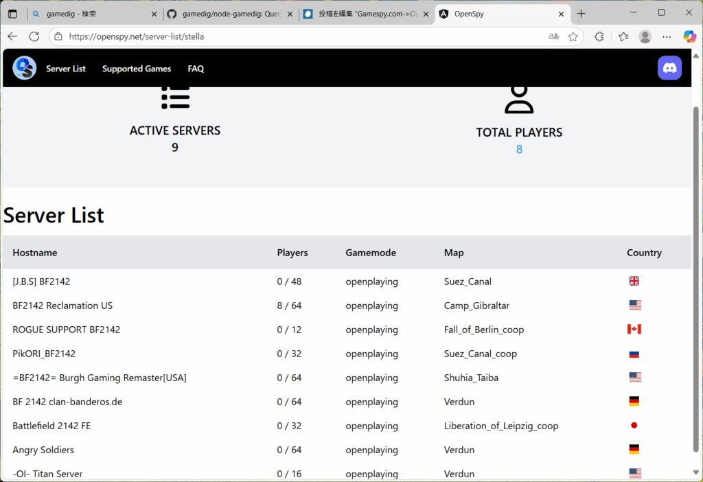Add page to favorites star icon

573,37
